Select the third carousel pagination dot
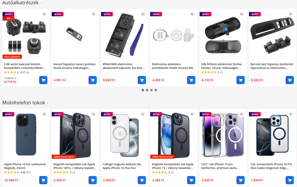Image resolution: width=297 pixels, height=187 pixels. [151, 90]
